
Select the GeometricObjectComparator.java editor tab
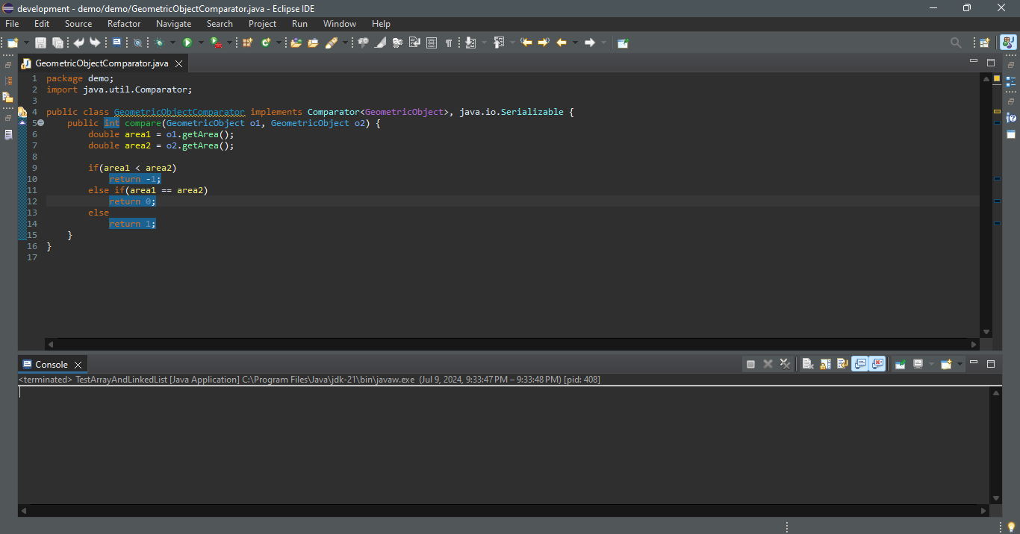pyautogui.click(x=102, y=63)
